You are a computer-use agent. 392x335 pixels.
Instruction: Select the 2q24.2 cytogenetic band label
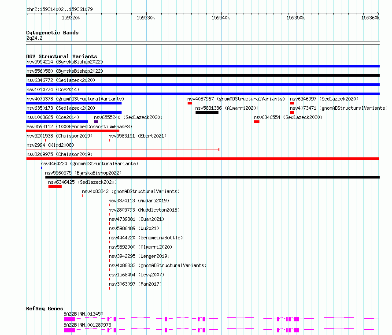click(x=34, y=38)
